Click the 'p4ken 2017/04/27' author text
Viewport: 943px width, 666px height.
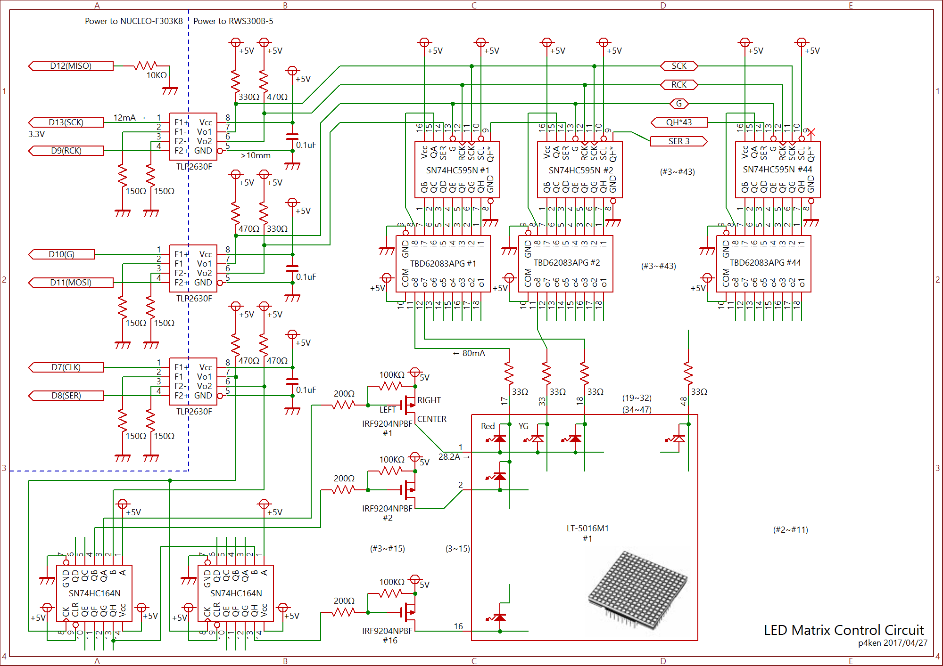893,643
